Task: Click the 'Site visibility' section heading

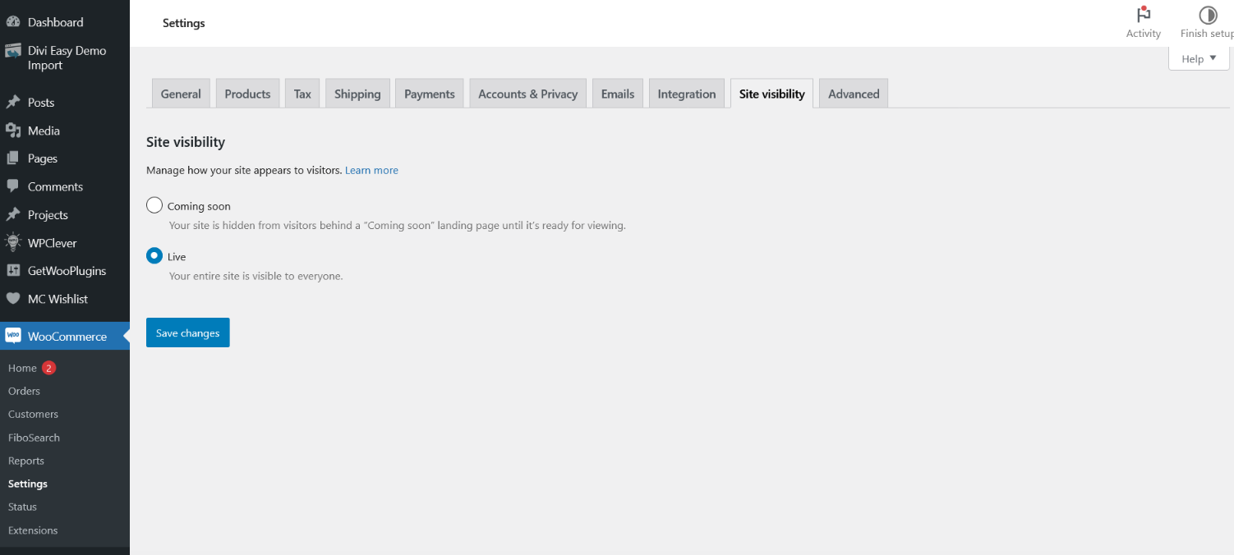Action: (186, 142)
